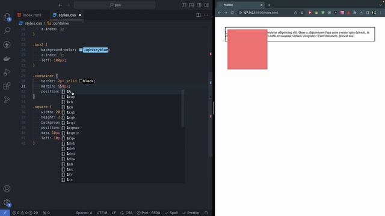385x216 pixels.
Task: Click the command center search box
Action: 115,5
